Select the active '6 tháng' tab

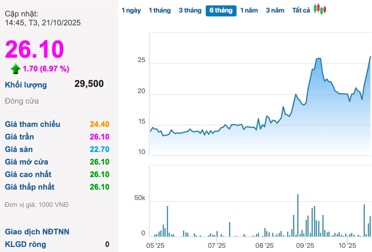coord(221,10)
